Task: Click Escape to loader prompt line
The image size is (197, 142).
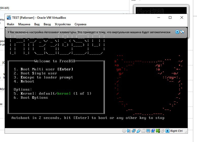Action: click(x=43, y=77)
